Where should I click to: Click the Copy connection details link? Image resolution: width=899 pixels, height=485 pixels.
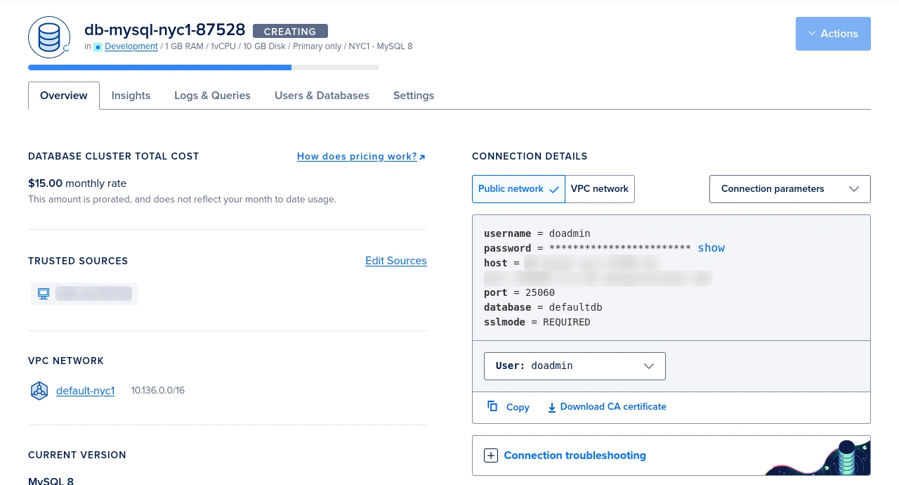coord(518,407)
